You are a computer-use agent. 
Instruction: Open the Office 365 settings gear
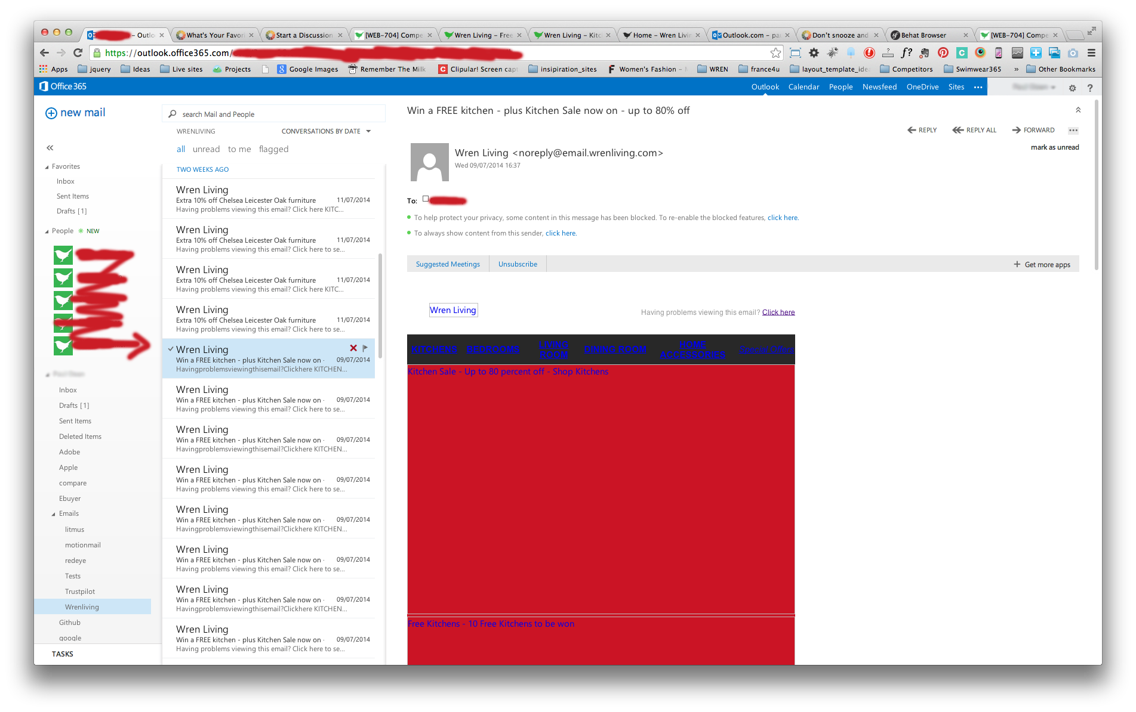point(1072,88)
